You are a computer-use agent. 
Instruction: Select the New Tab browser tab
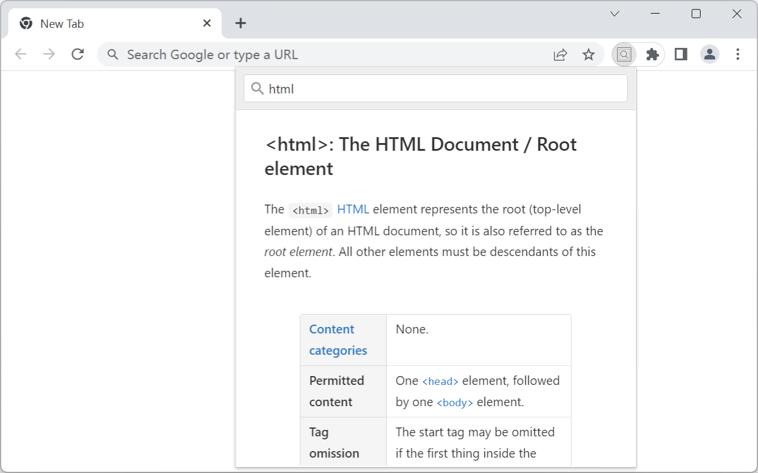(107, 23)
